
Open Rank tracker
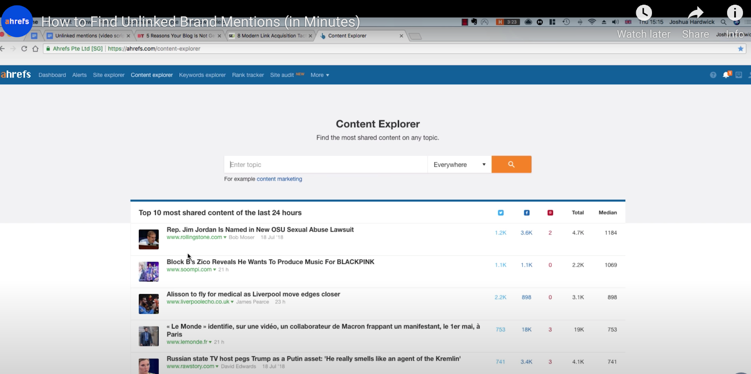(248, 75)
